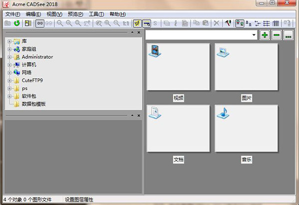Click the print document toolbar icon

click(185, 23)
